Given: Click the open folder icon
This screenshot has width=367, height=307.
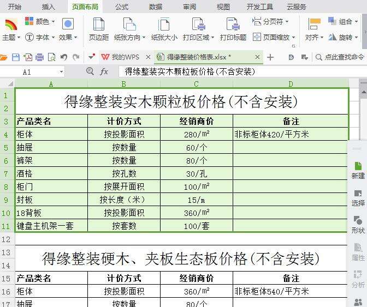Looking at the screenshot, I should 4,57.
